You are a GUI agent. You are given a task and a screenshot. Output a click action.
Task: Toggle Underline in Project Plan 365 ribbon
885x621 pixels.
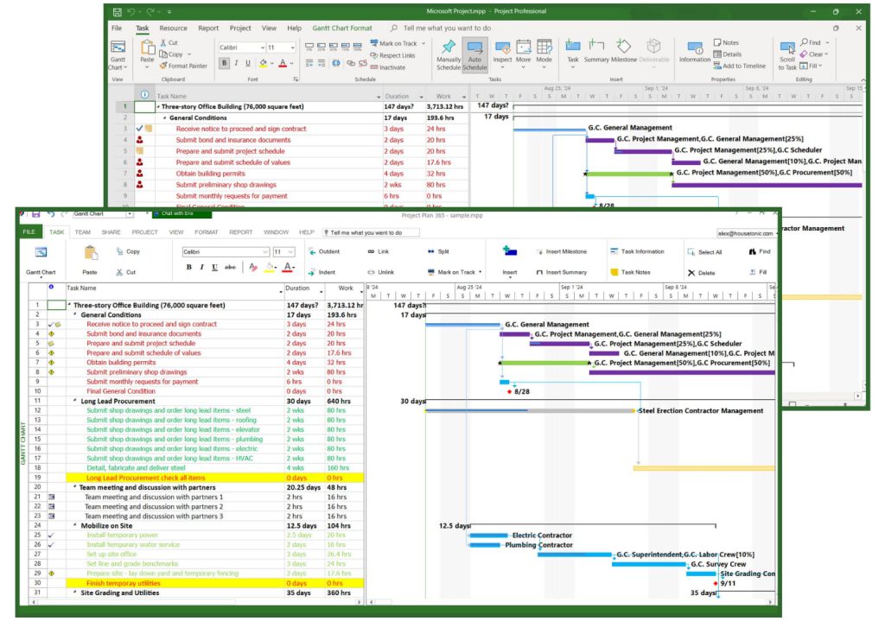click(214, 268)
